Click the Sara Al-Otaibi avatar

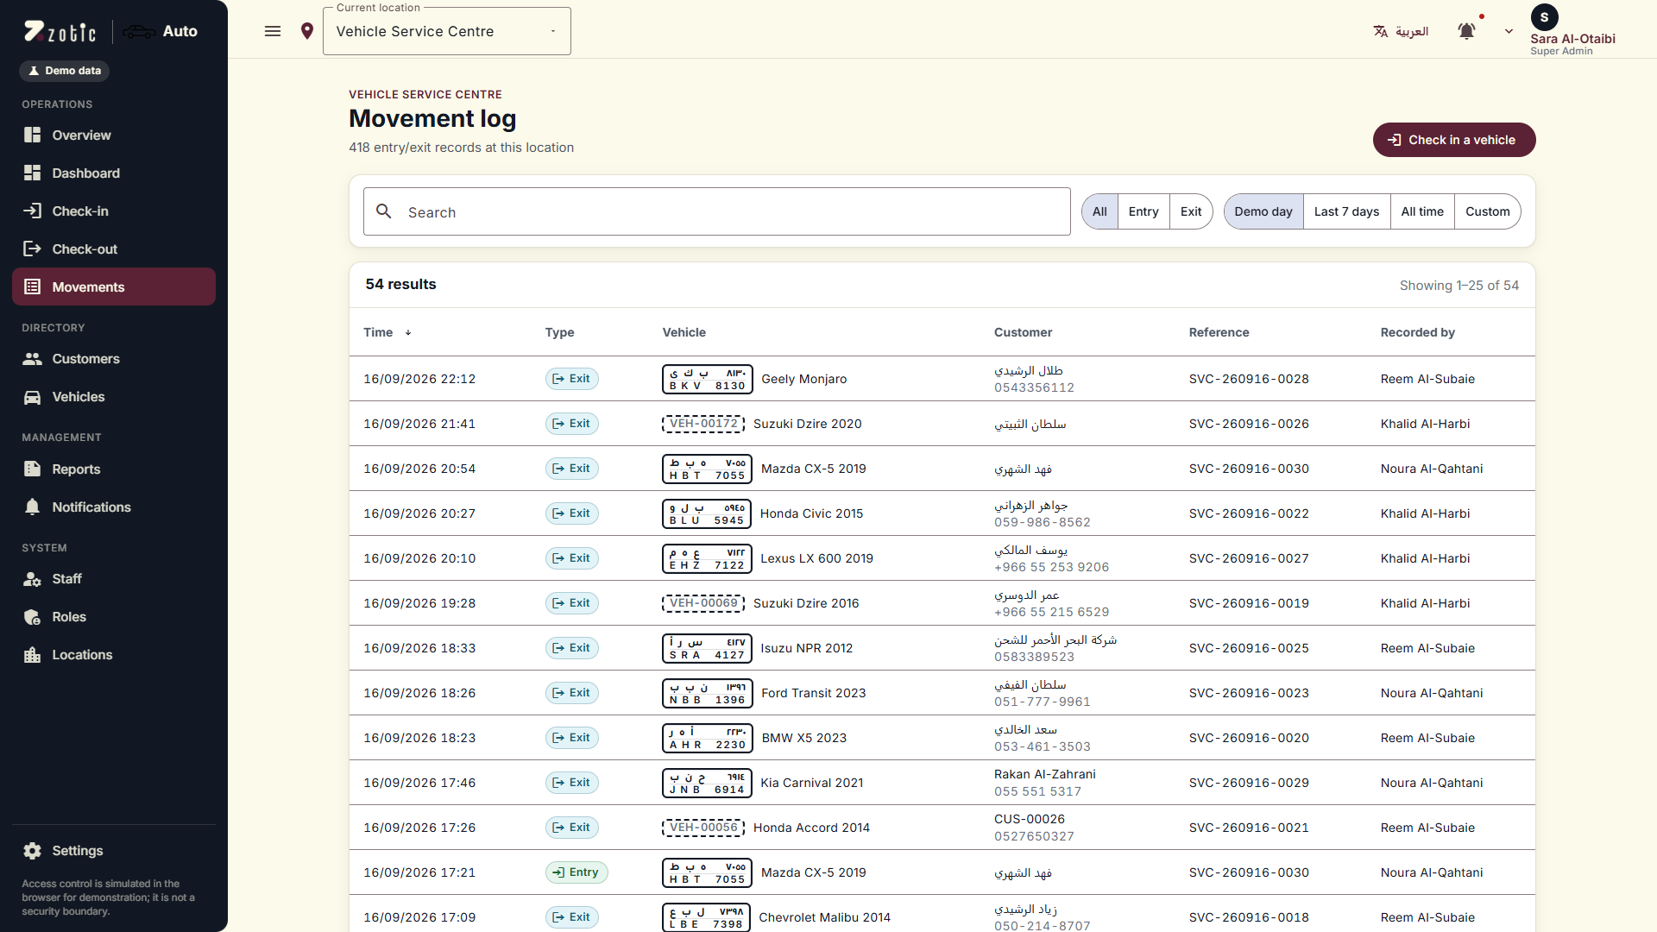[1544, 17]
